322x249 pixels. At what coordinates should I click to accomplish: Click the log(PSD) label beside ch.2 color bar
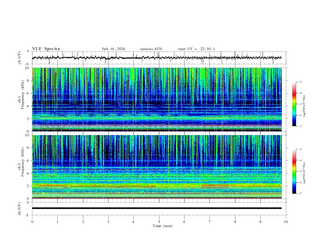(304, 173)
